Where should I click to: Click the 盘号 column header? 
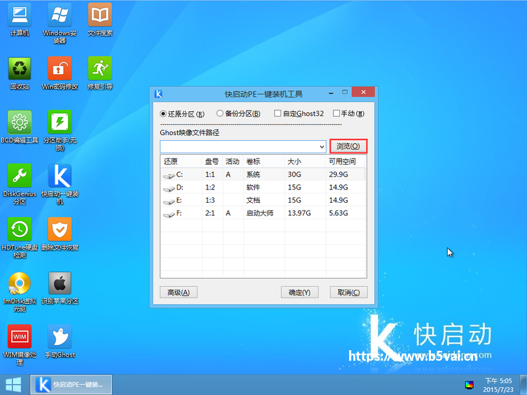click(x=212, y=161)
